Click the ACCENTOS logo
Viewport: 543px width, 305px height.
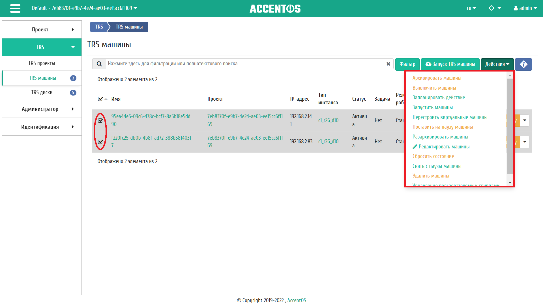275,9
